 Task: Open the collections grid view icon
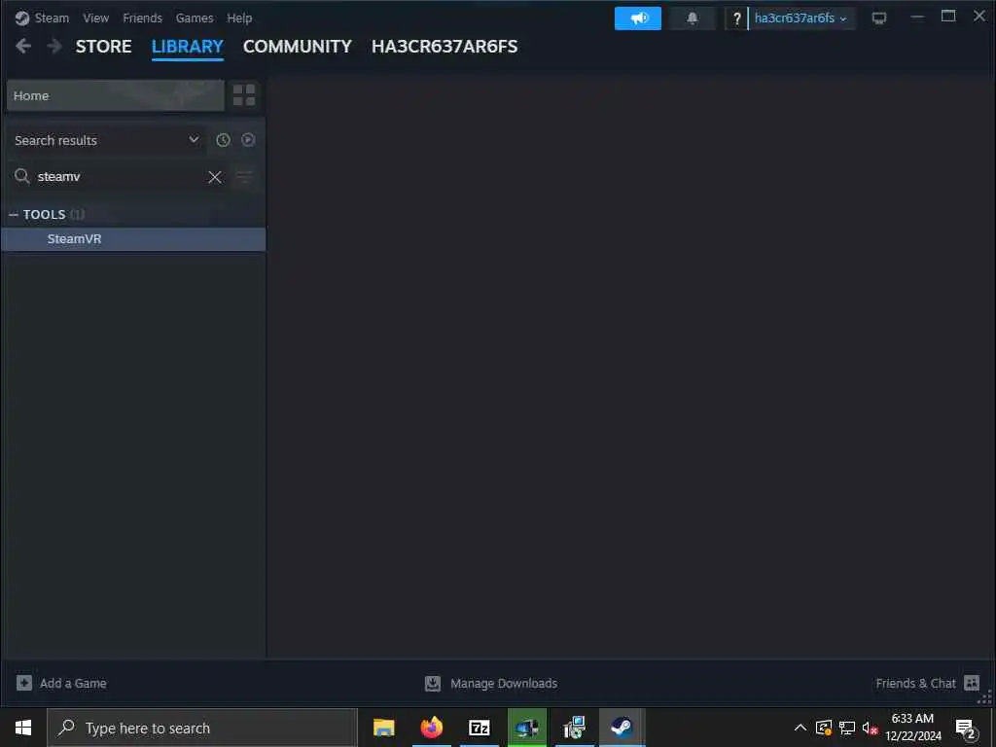click(244, 95)
